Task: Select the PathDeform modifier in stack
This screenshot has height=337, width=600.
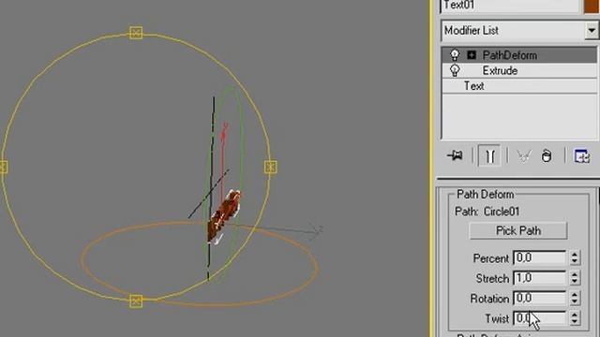Action: [519, 55]
